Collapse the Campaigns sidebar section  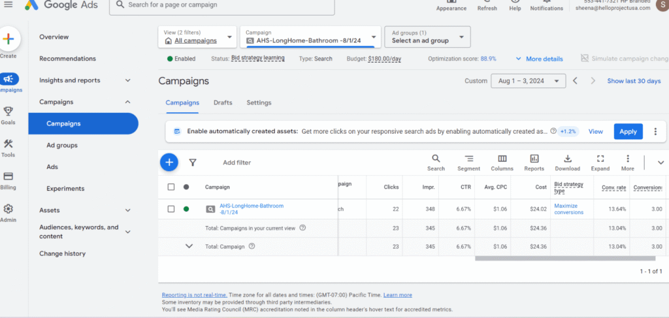(x=128, y=102)
